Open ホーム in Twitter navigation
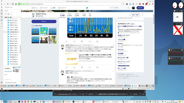Viewport: 184px width, 103px height. (34, 8)
